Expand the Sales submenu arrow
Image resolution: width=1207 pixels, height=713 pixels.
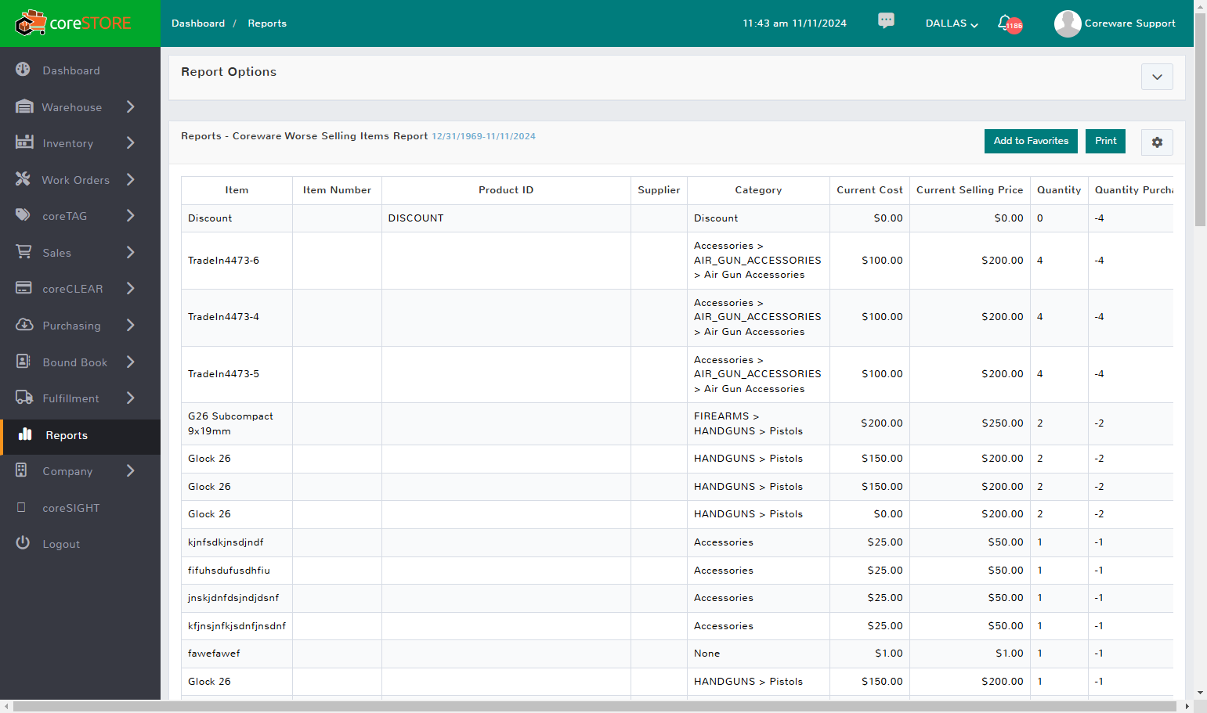130,252
